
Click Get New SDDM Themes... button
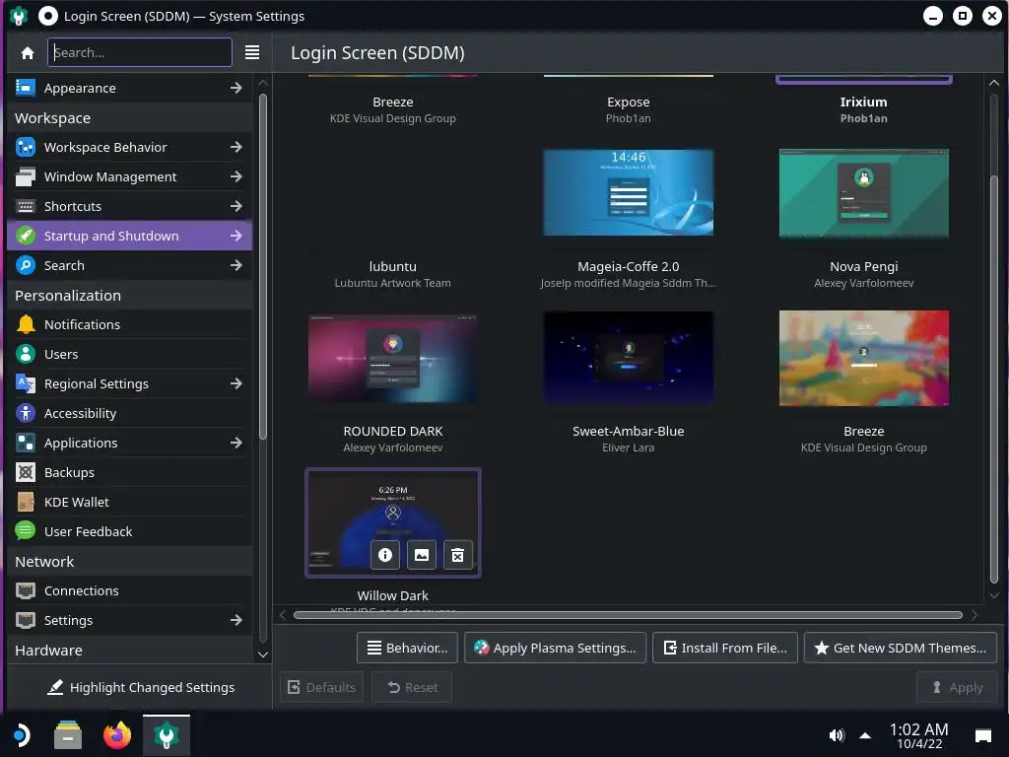click(x=901, y=648)
